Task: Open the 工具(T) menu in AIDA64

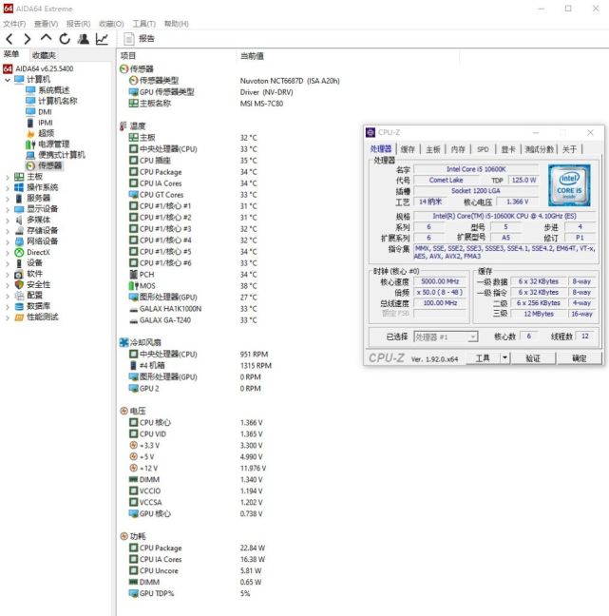Action: 143,23
